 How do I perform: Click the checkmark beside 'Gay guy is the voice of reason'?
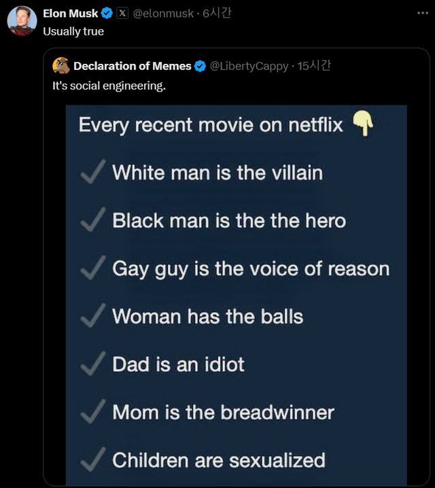click(92, 268)
